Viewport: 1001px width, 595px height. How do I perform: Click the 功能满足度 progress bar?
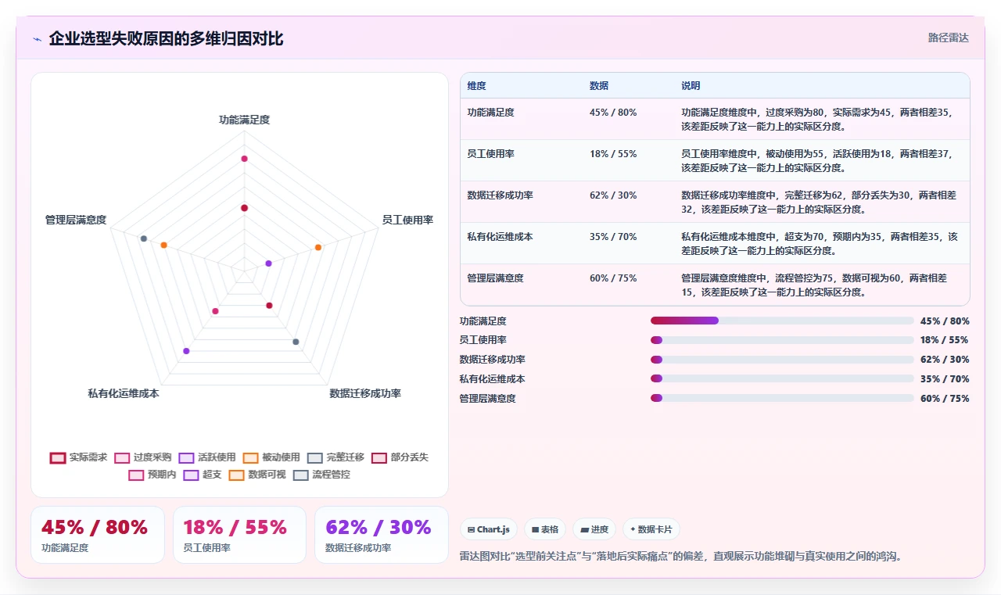point(782,321)
